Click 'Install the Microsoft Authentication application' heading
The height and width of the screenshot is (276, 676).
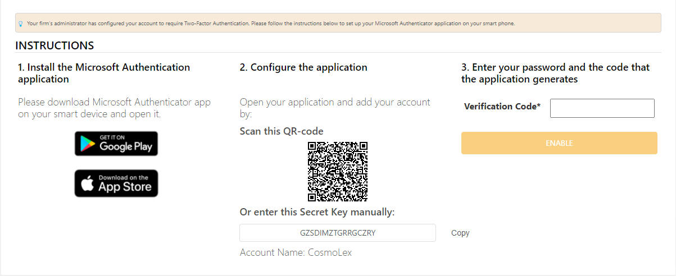coord(104,73)
